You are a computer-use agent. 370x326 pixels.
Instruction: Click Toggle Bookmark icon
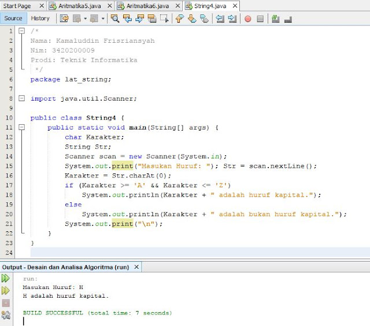click(x=204, y=18)
